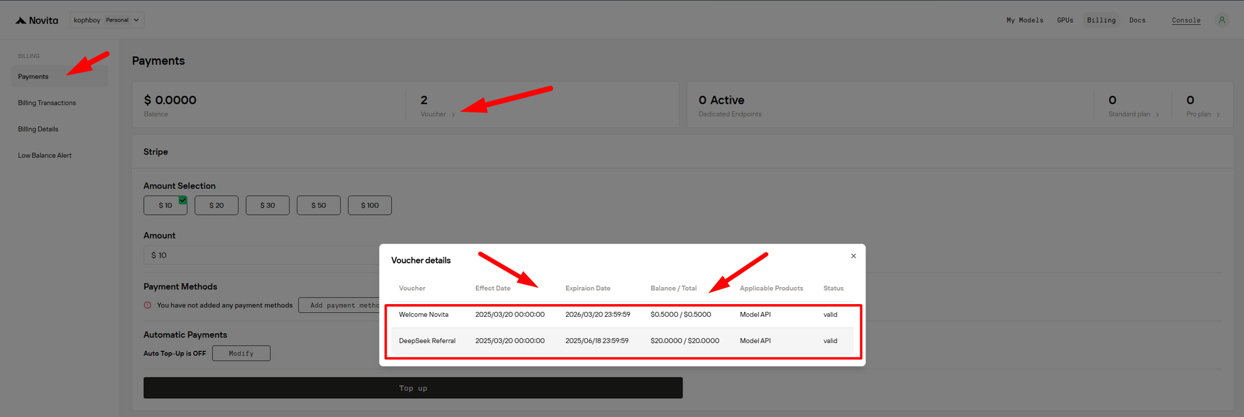Open the Pro plan chevron link

pos(1218,115)
